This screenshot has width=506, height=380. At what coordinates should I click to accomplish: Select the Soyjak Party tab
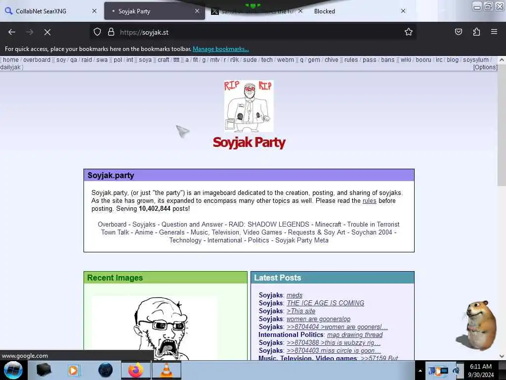pos(155,11)
